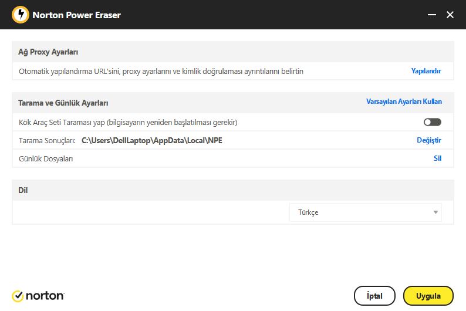Click the Norton Power Eraser title text
The width and height of the screenshot is (466, 311).
76,15
